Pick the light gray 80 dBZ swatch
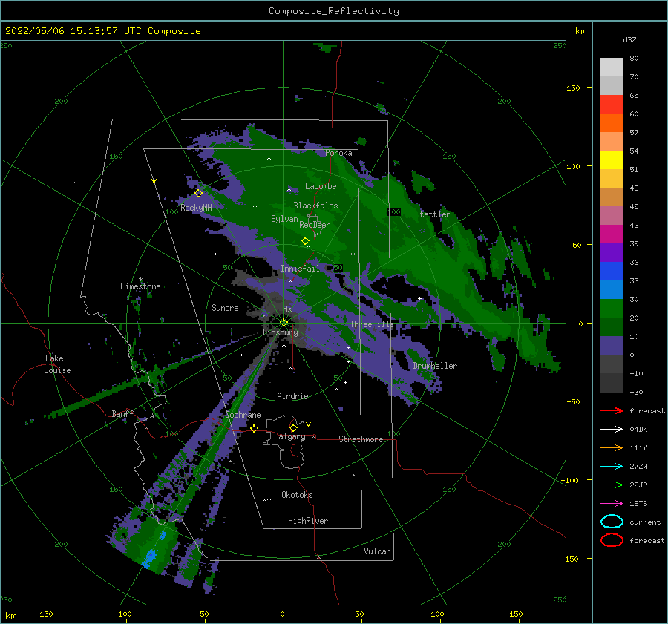 pyautogui.click(x=612, y=67)
